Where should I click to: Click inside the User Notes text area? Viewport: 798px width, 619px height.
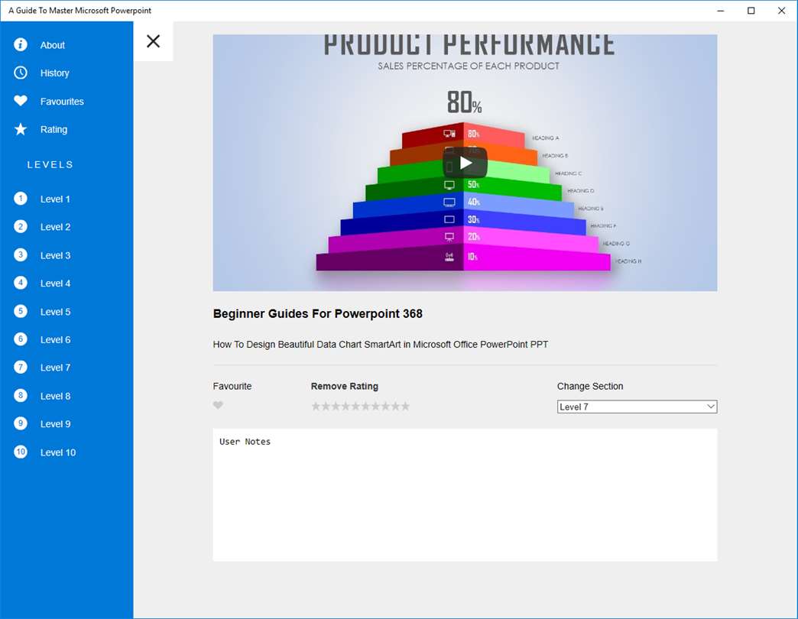coord(465,495)
